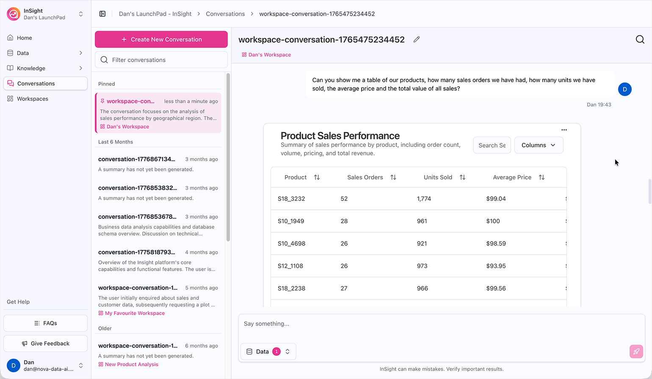Sort by Product column arrows
The image size is (652, 379).
(317, 177)
